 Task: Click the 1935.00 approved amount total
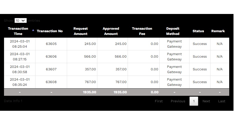(120, 92)
